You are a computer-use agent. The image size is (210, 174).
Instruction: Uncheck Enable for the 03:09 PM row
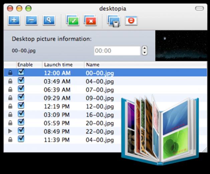click(x=21, y=114)
